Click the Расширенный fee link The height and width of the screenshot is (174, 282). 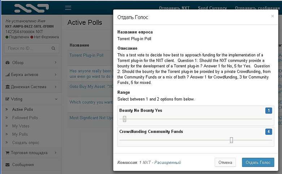pyautogui.click(x=168, y=162)
